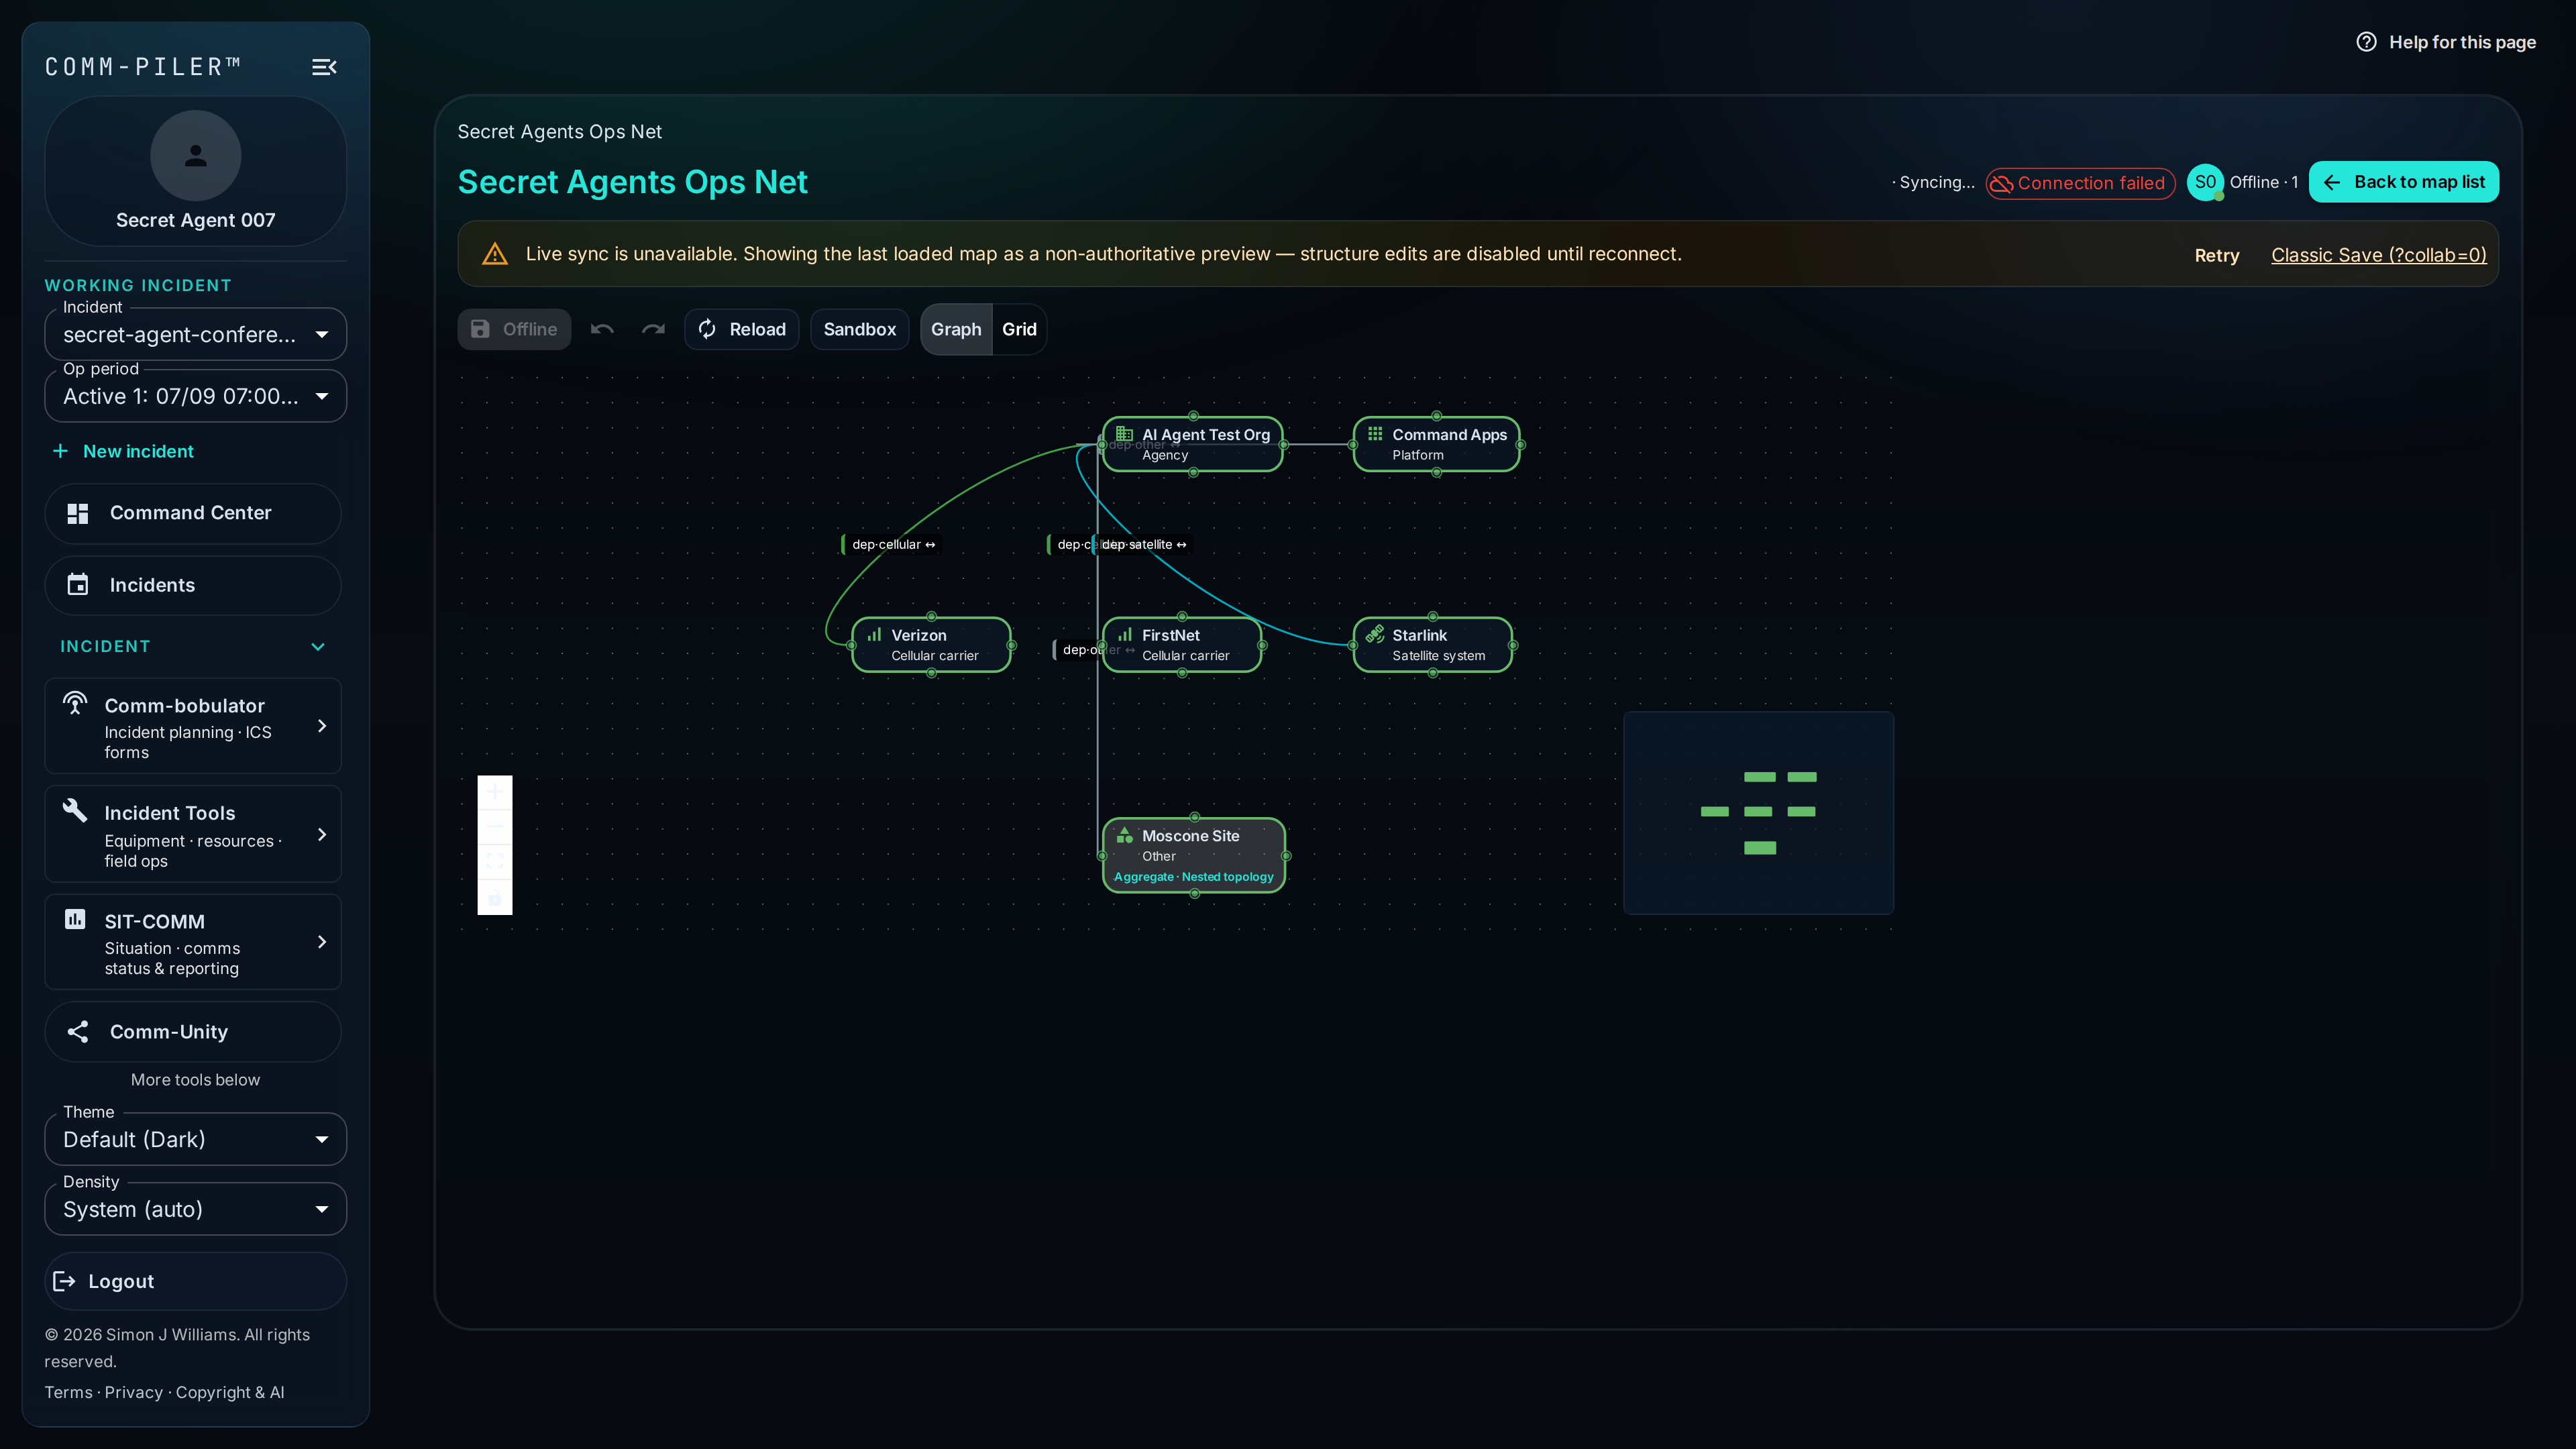The image size is (2576, 1449).
Task: Zoom in on the graph canvas
Action: 495,792
